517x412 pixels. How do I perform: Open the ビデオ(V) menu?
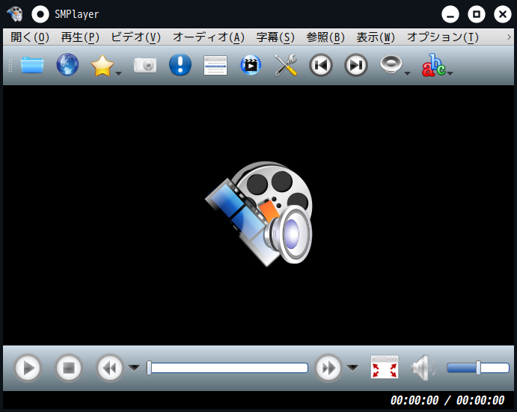coord(136,37)
